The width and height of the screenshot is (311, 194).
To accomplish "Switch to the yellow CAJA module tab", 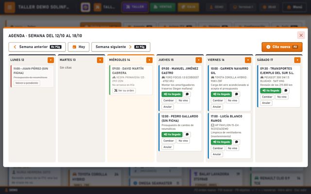I will coord(188,7).
